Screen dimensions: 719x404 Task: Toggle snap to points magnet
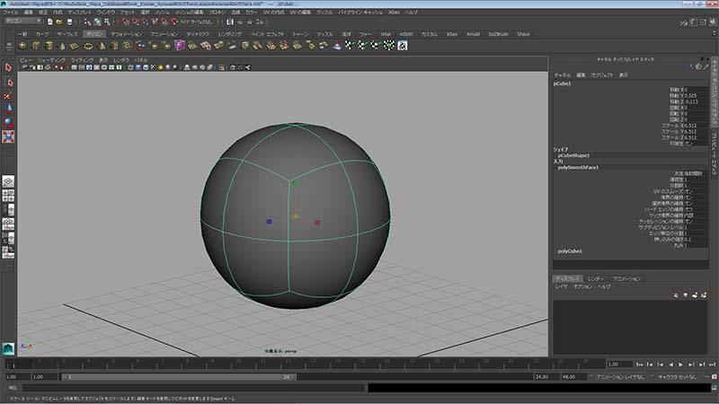click(145, 22)
